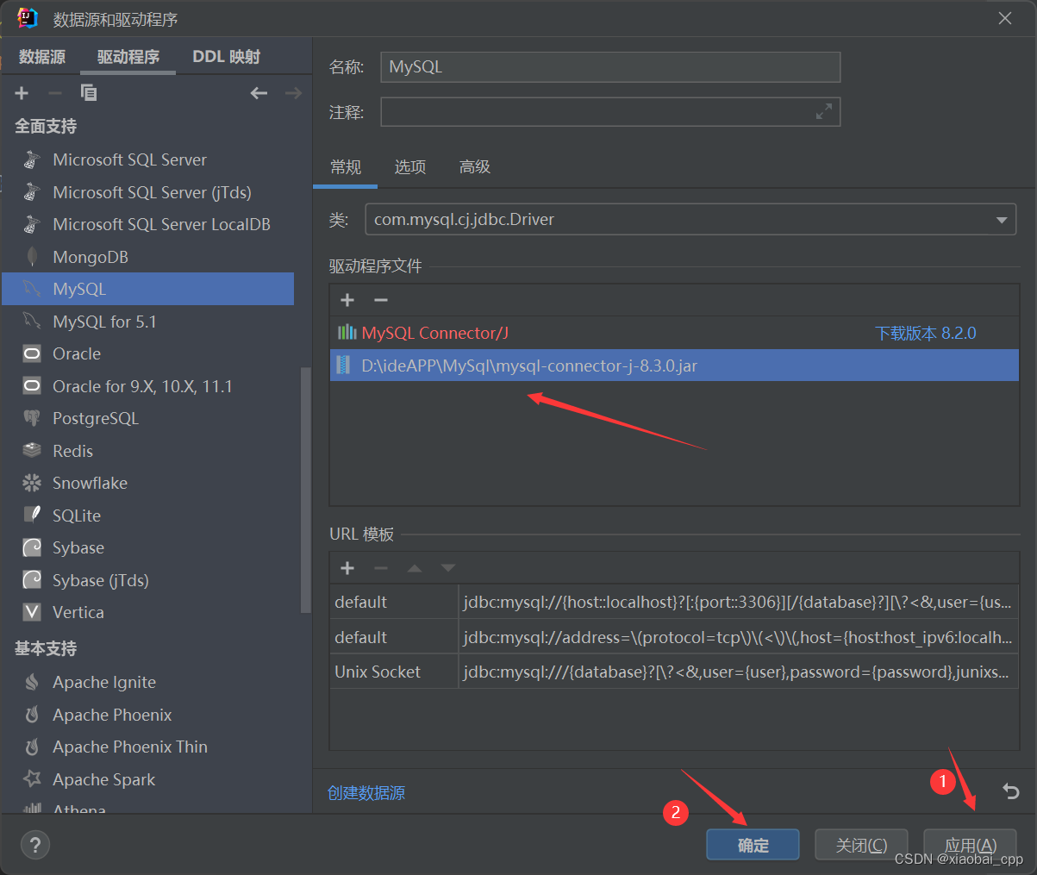This screenshot has width=1037, height=875.
Task: Click the 下载版本 8.2.0 link
Action: coord(926,334)
